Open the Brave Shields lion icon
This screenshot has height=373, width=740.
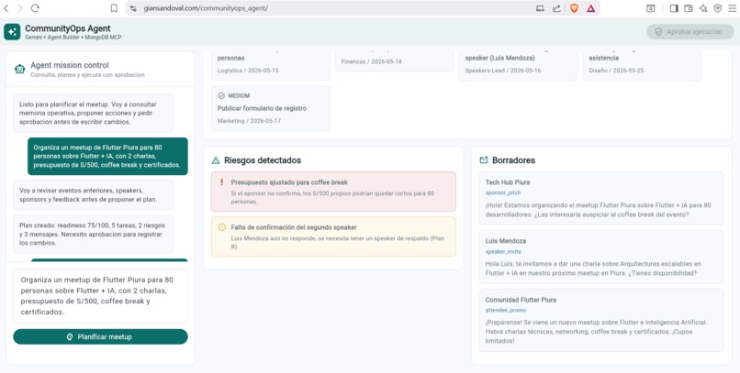[x=574, y=8]
